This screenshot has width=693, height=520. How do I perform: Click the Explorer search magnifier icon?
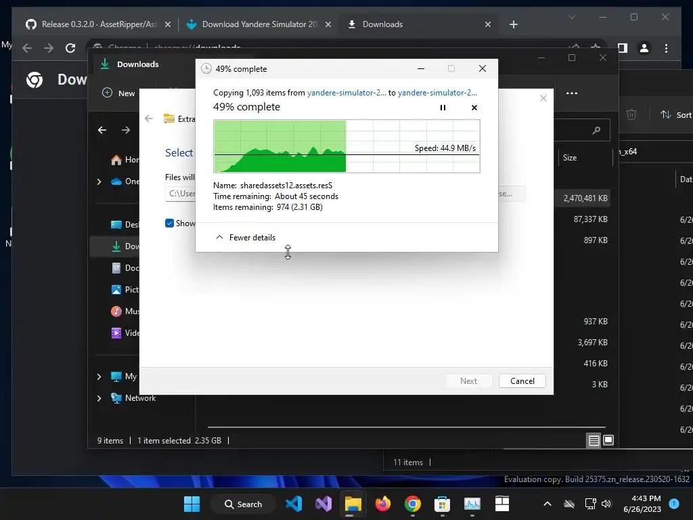click(x=596, y=130)
